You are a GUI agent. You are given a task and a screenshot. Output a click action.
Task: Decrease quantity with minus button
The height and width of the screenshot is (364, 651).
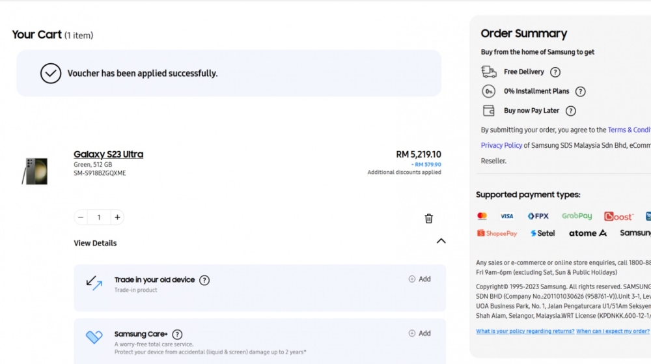pos(81,217)
